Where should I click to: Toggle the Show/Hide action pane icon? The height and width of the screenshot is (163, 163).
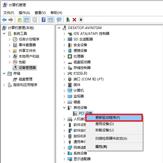51,20
